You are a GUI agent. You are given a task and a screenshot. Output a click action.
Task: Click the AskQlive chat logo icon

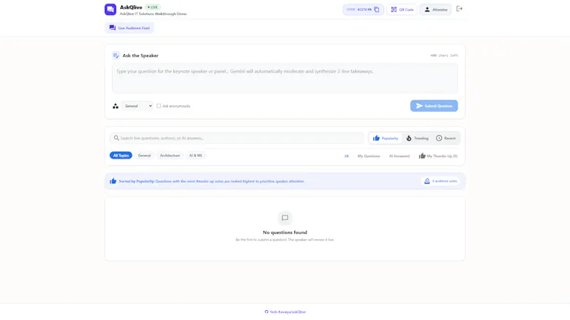[x=110, y=9]
